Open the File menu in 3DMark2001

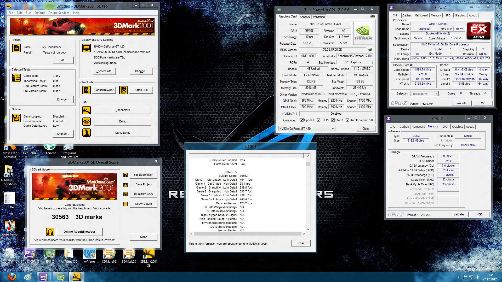click(11, 13)
